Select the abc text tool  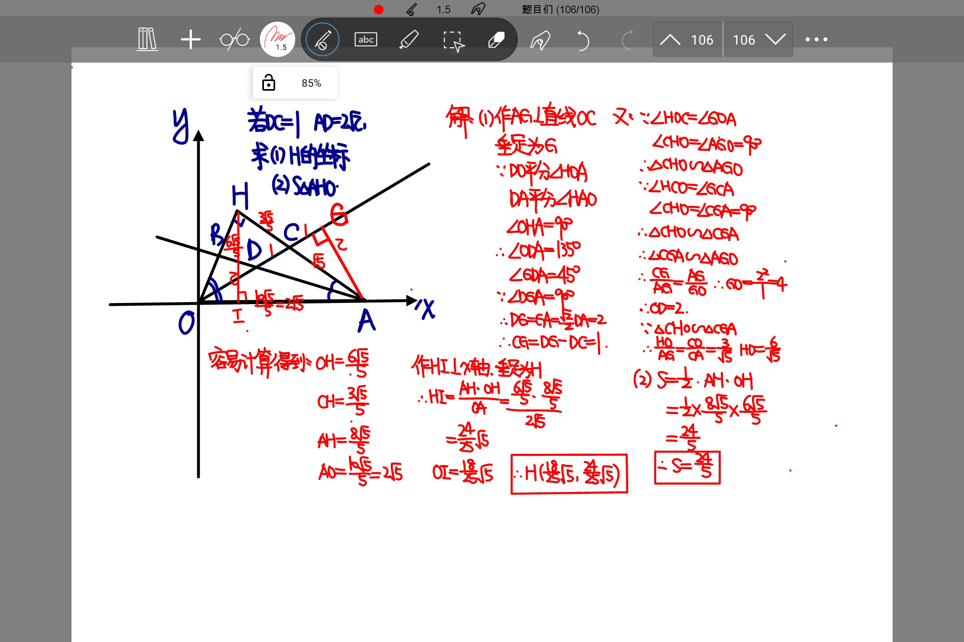point(366,39)
